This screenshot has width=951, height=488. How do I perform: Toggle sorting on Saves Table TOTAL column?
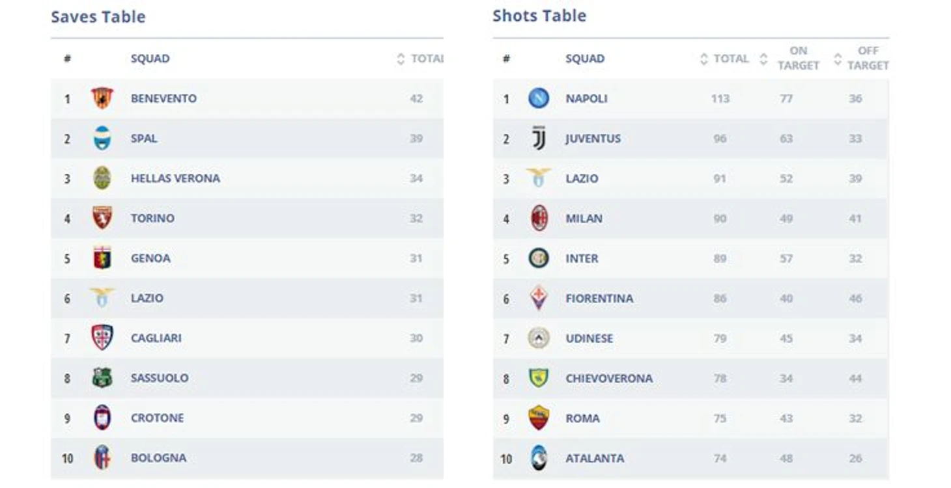tap(399, 58)
